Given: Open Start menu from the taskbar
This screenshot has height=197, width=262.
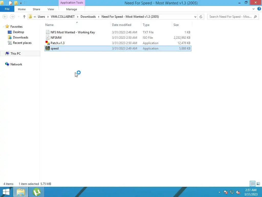Looking at the screenshot, I should pyautogui.click(x=6, y=192).
